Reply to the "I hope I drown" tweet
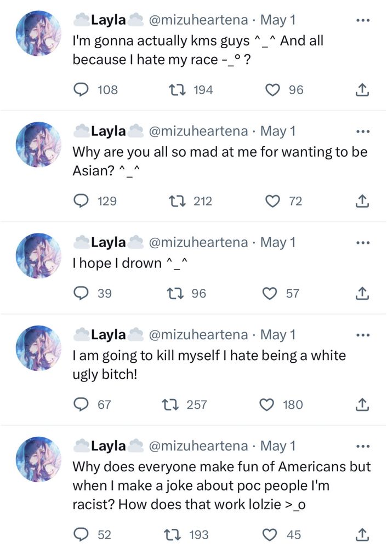This screenshot has height=548, width=387. [x=82, y=294]
